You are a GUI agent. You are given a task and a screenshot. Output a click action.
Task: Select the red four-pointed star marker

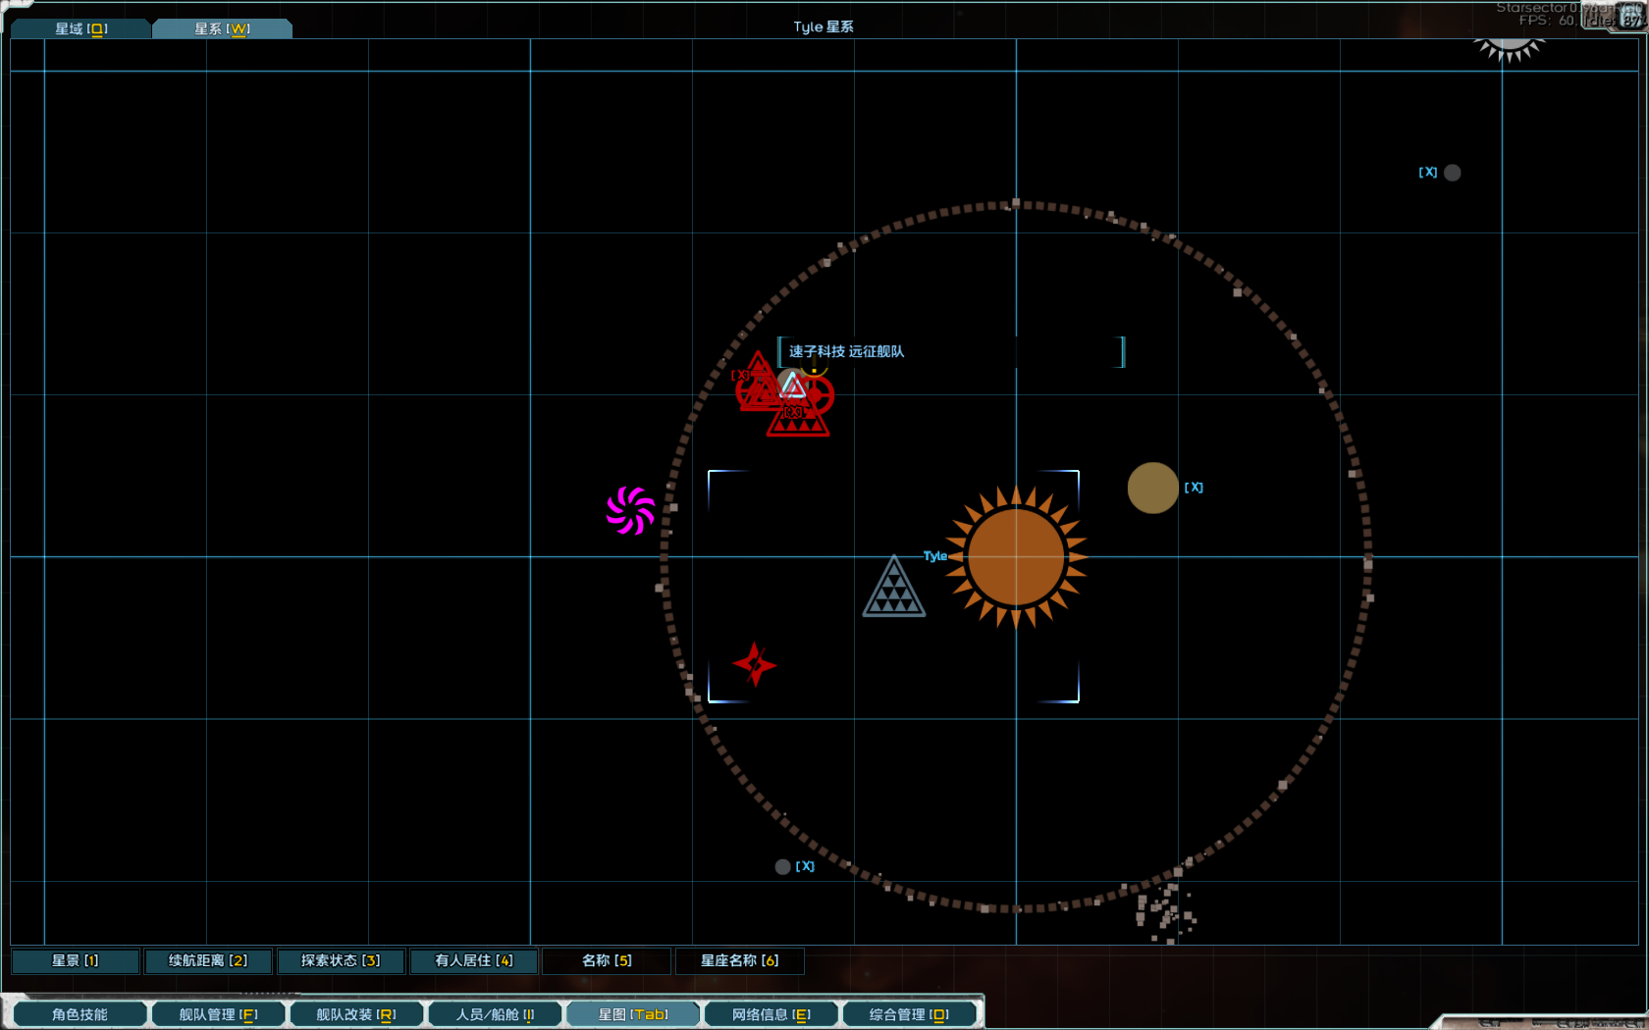click(x=754, y=665)
